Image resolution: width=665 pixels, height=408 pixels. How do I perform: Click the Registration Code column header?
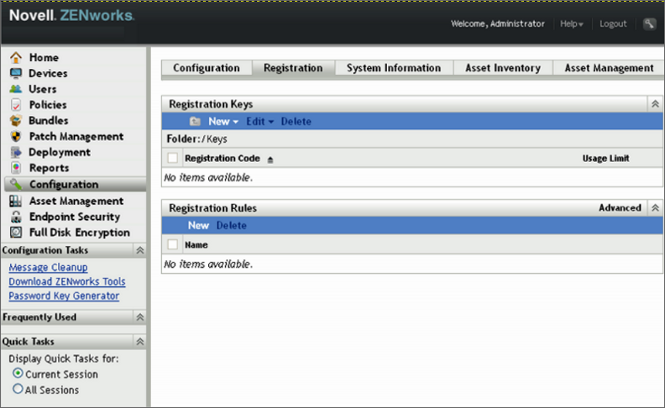(x=223, y=158)
